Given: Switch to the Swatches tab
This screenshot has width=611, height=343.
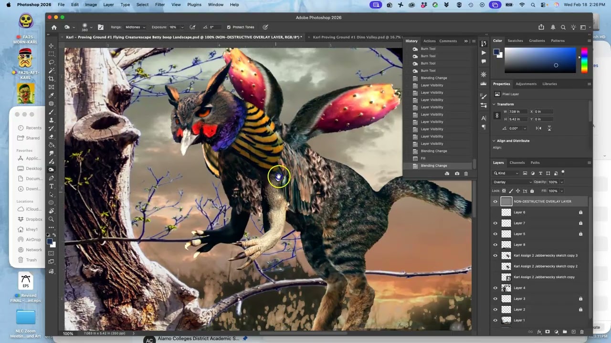Looking at the screenshot, I should tap(515, 41).
